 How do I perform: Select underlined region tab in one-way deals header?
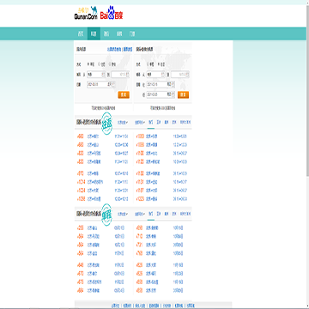click(x=151, y=214)
